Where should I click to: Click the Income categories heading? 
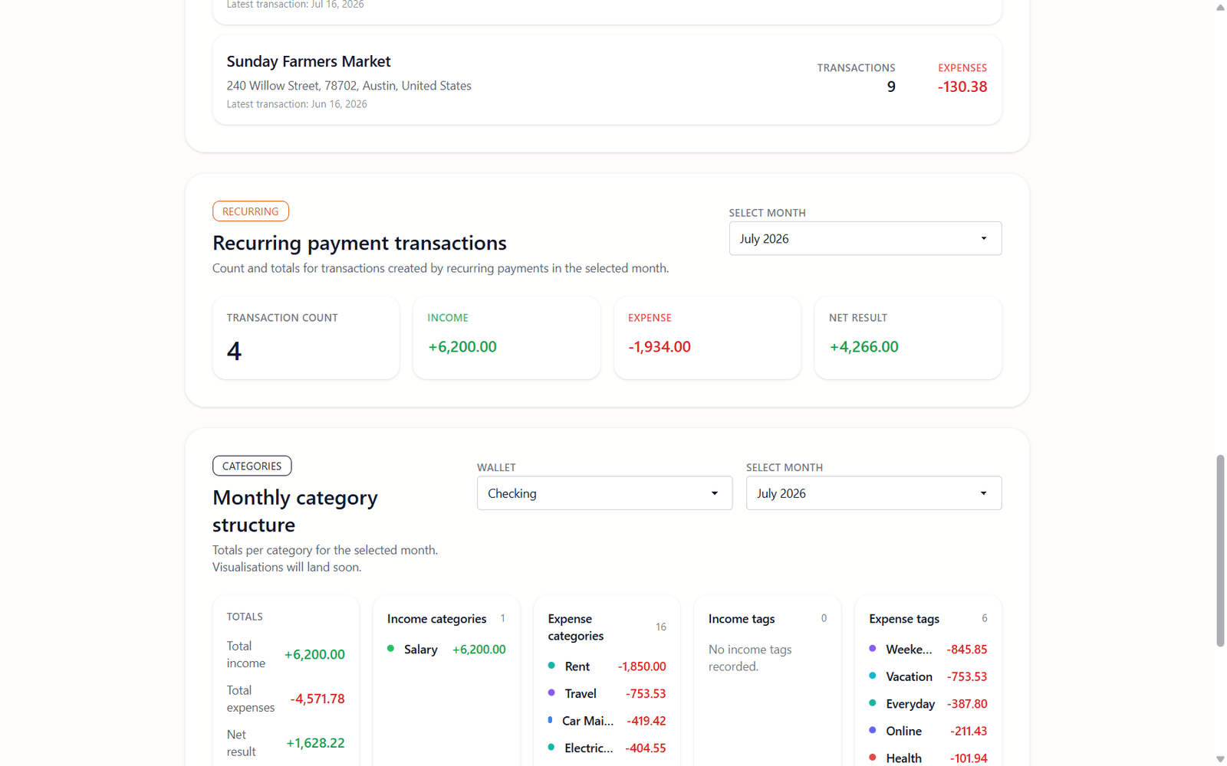click(x=436, y=619)
